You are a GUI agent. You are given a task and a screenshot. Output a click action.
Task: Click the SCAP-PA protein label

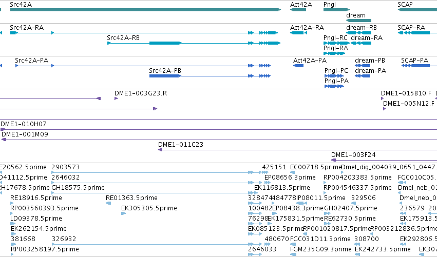(414, 61)
